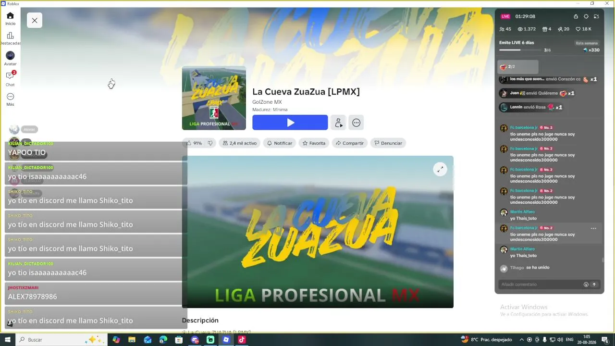Open the emoji picker in comment box
This screenshot has height=346, width=615.
coord(586,284)
